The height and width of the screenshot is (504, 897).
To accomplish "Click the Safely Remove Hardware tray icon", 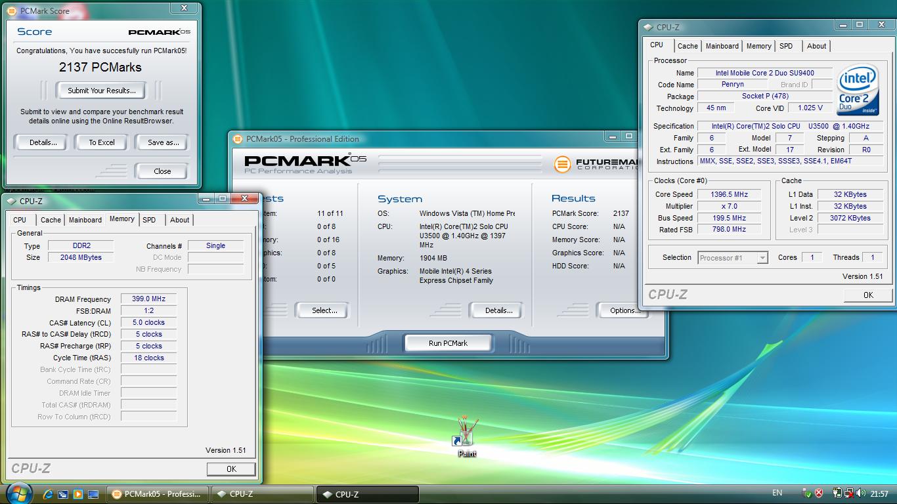I will pyautogui.click(x=807, y=493).
